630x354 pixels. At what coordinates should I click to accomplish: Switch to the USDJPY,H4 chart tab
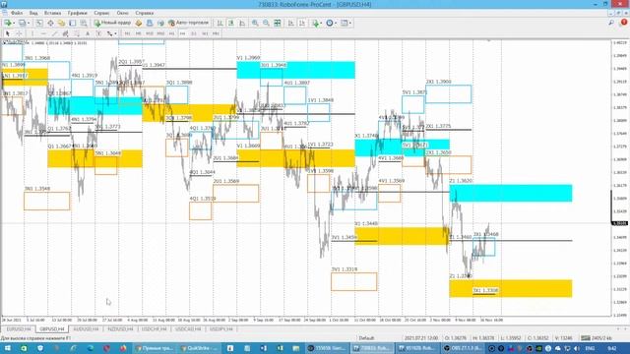(x=220, y=329)
